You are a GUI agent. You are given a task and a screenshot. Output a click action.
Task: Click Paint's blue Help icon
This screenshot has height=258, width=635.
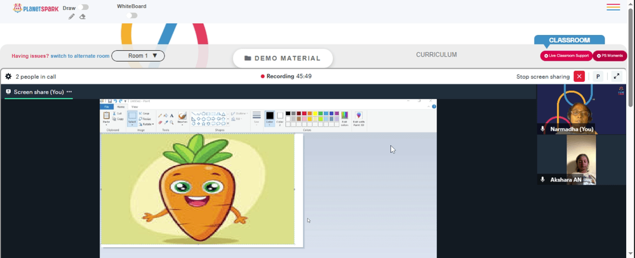[x=434, y=107]
